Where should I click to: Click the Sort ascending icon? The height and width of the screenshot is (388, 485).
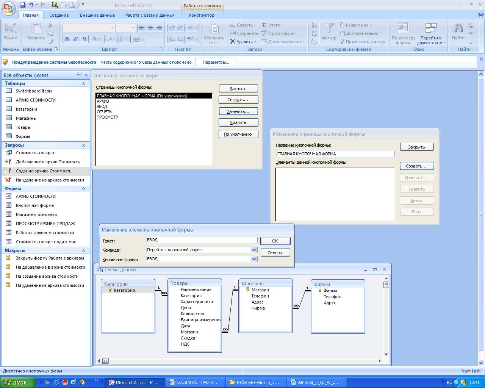point(314,25)
